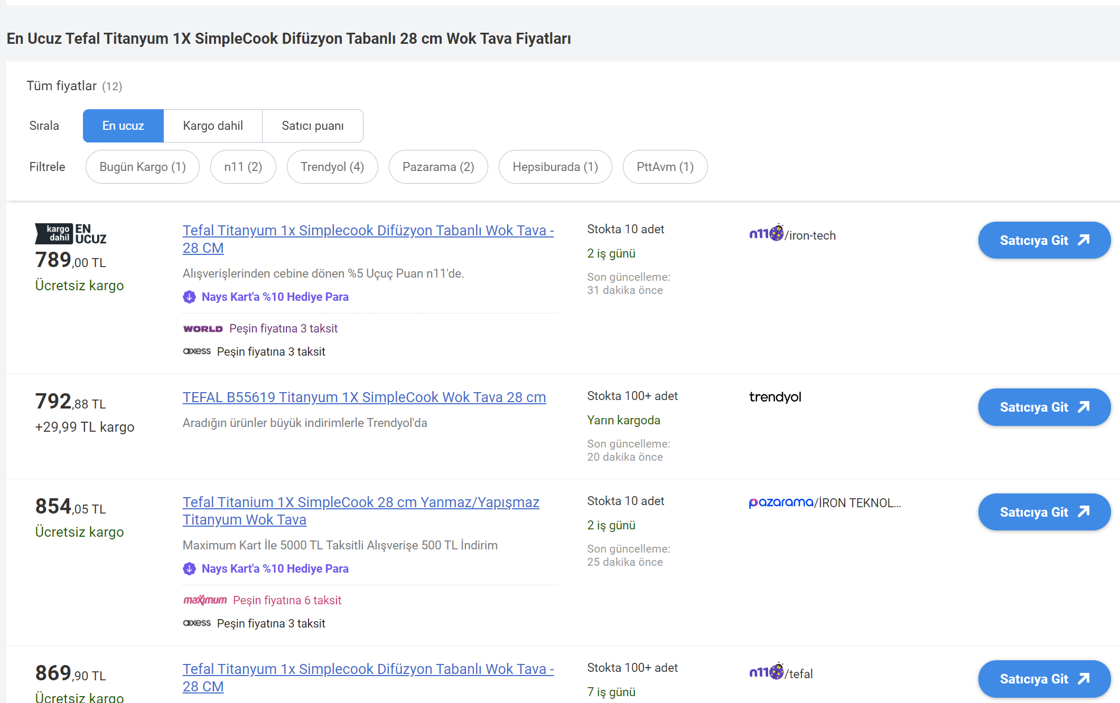Image resolution: width=1120 pixels, height=703 pixels.
Task: Go to seller for Pazarama offer
Action: (x=1044, y=512)
